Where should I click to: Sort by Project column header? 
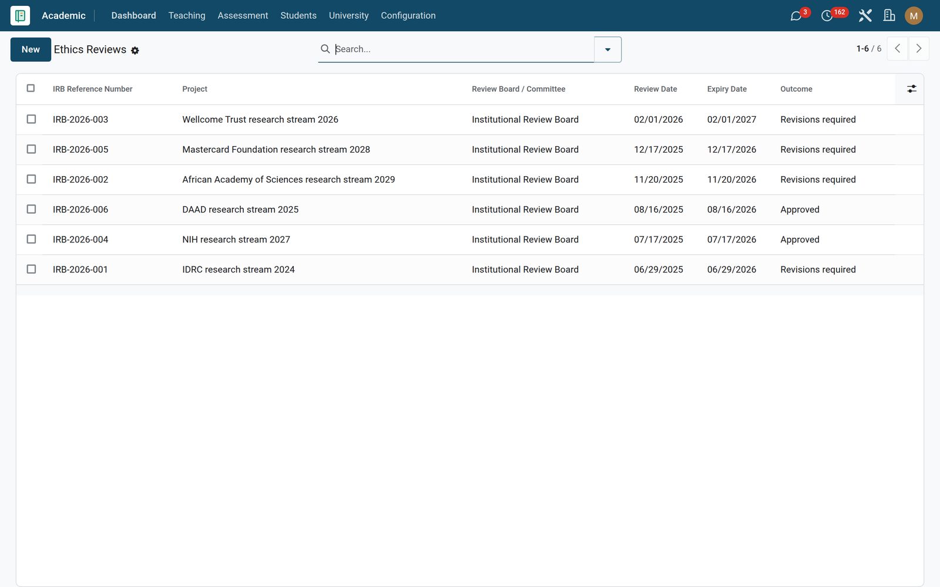[x=195, y=89]
